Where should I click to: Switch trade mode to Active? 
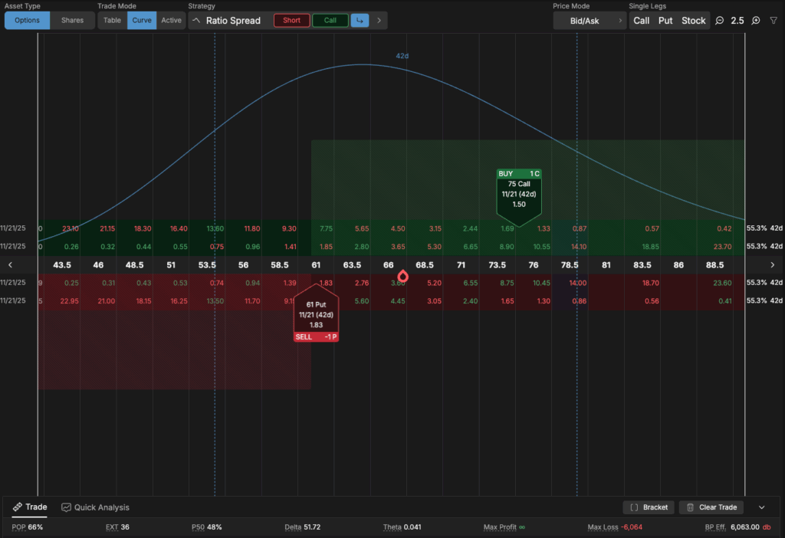[171, 21]
